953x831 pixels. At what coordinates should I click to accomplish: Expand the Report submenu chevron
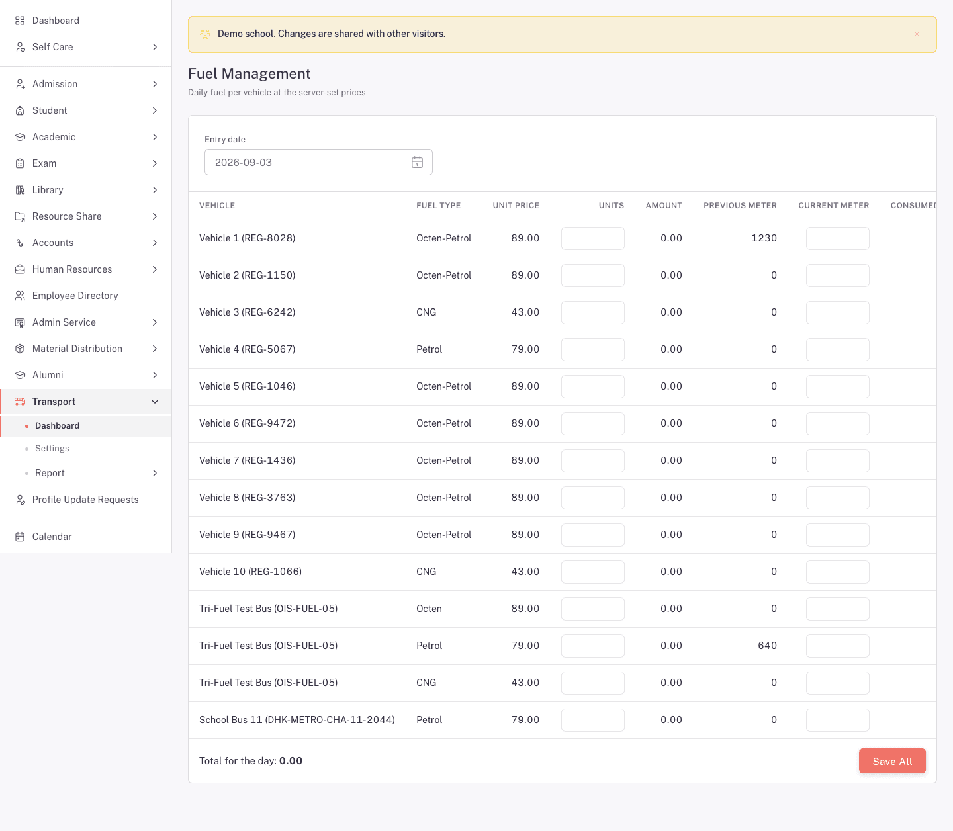(x=155, y=473)
